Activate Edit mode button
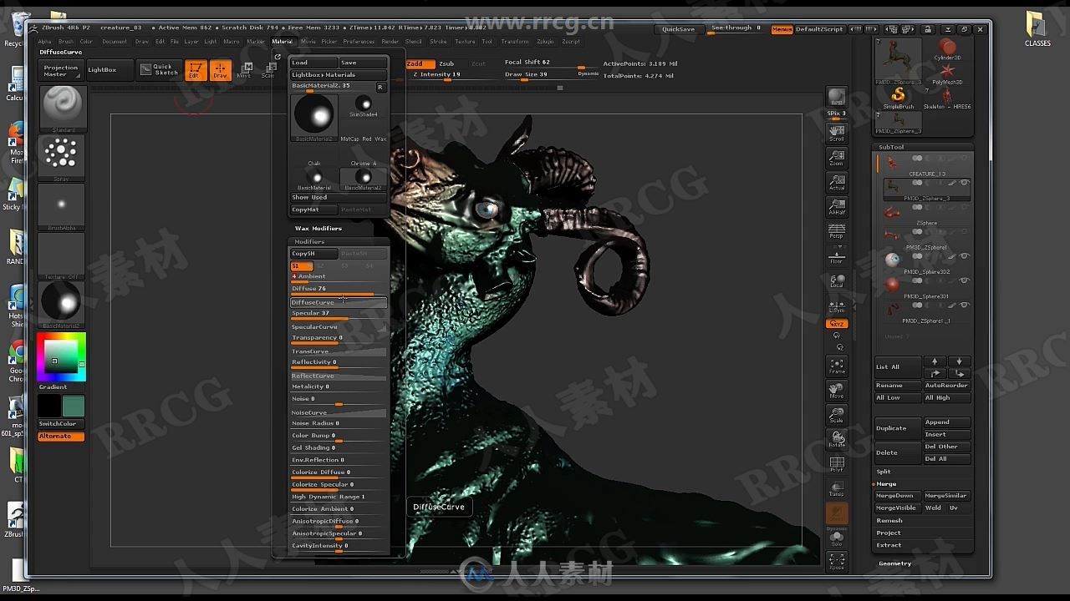 195,70
